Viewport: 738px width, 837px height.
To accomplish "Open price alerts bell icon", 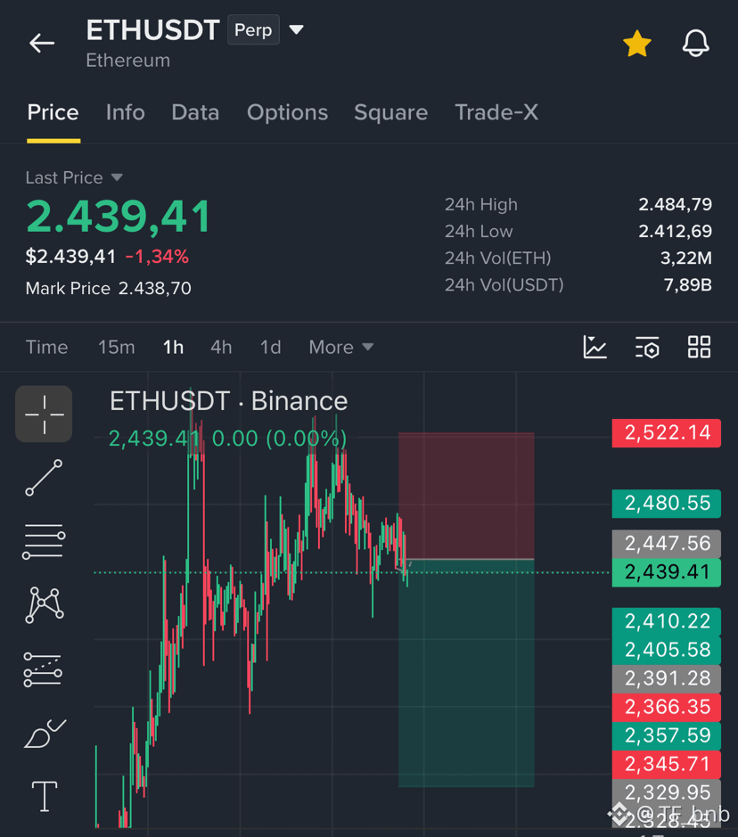I will pyautogui.click(x=696, y=44).
